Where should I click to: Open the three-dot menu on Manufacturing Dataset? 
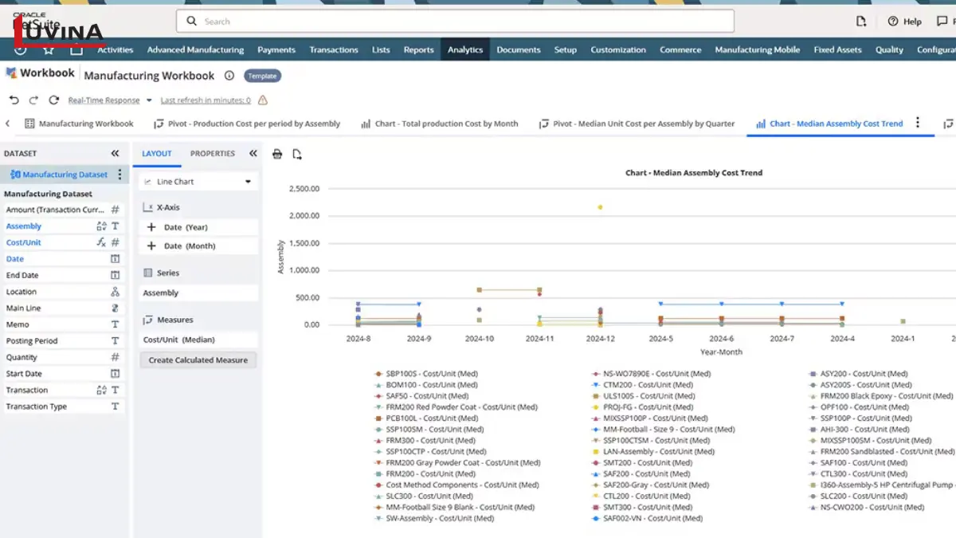click(119, 174)
